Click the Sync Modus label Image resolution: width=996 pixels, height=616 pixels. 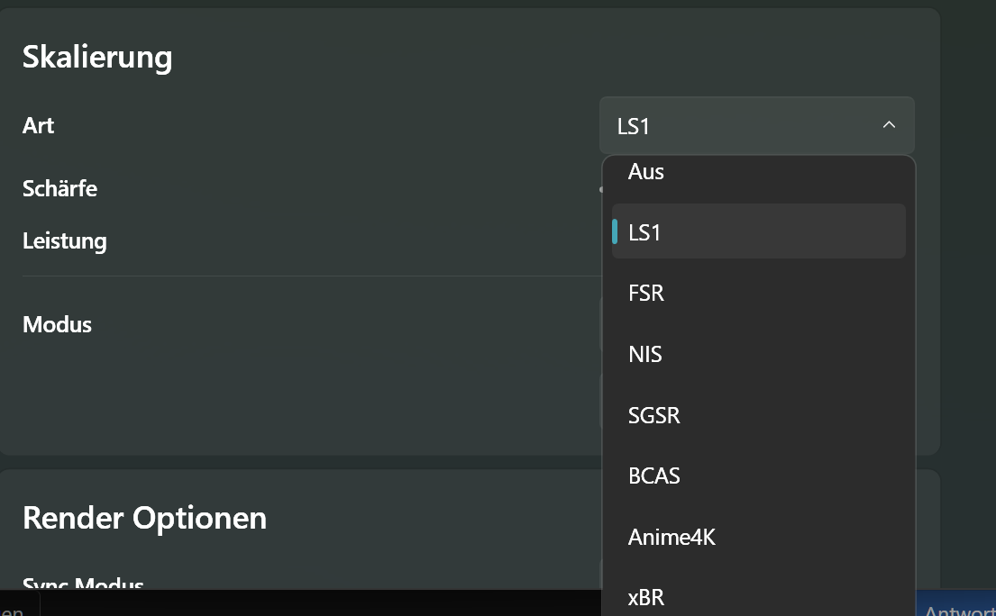pos(82,585)
